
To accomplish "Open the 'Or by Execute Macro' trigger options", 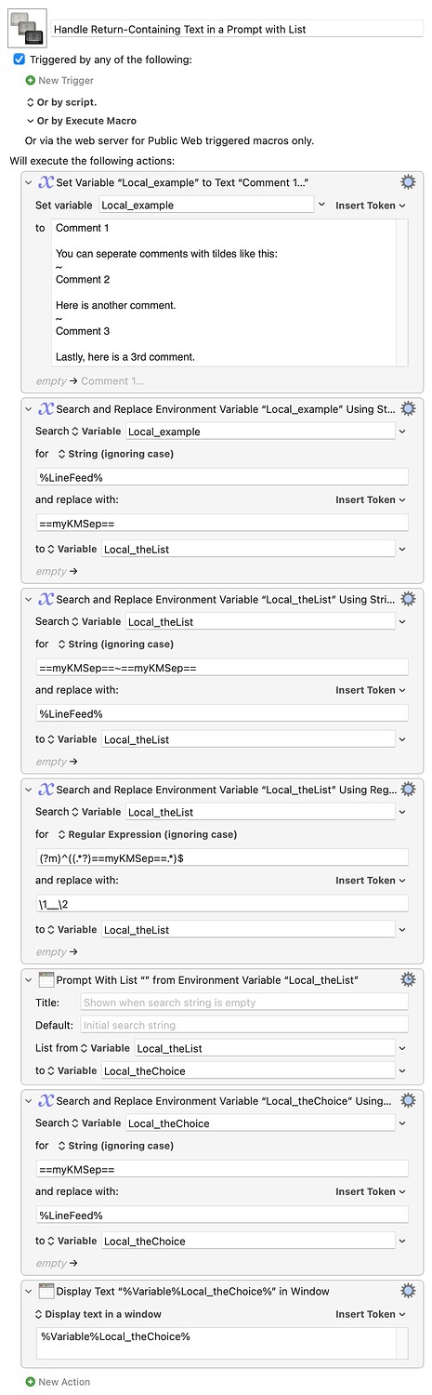I will (81, 121).
